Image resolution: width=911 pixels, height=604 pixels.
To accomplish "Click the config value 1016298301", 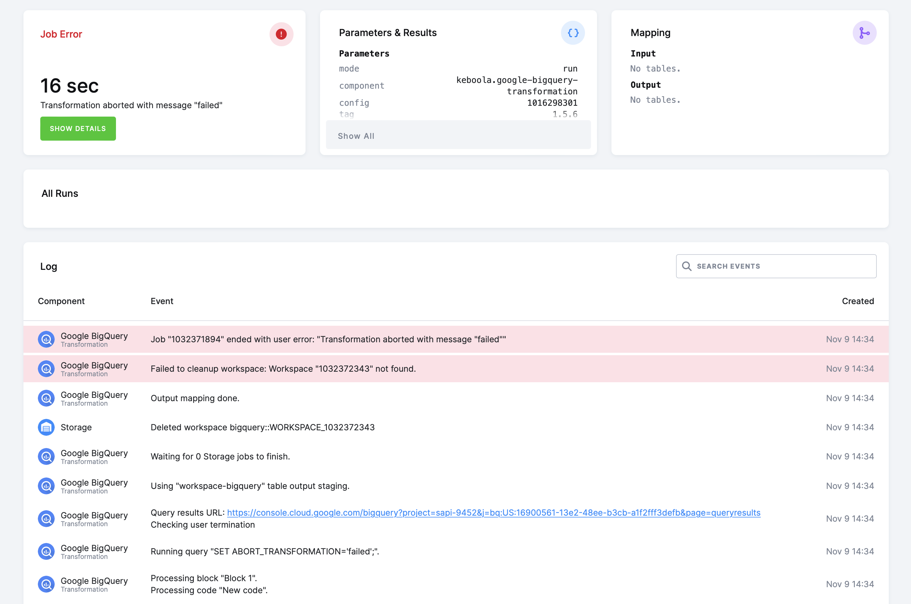I will pos(552,103).
